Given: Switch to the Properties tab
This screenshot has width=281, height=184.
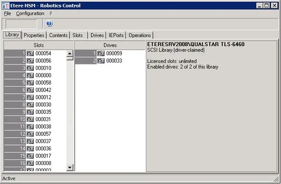Looking at the screenshot, I should coord(34,35).
